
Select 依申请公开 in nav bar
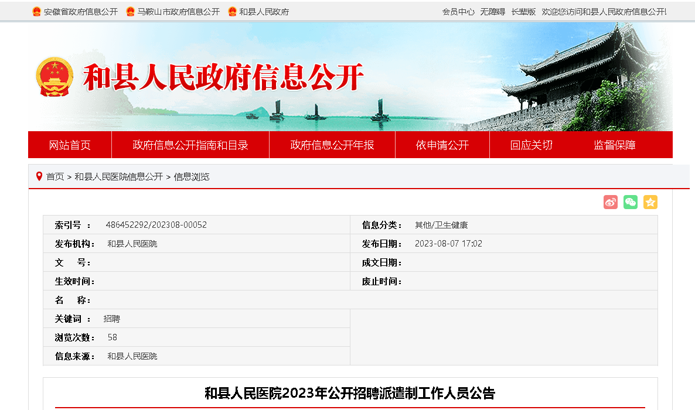click(x=442, y=145)
